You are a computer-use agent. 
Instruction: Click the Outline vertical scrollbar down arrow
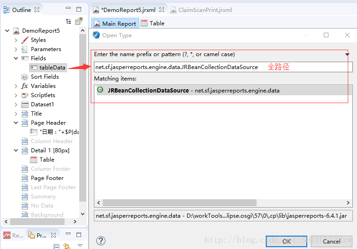[82, 214]
